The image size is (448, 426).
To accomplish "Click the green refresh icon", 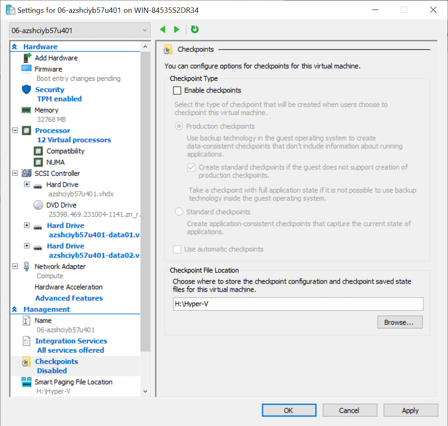I will pos(195,29).
